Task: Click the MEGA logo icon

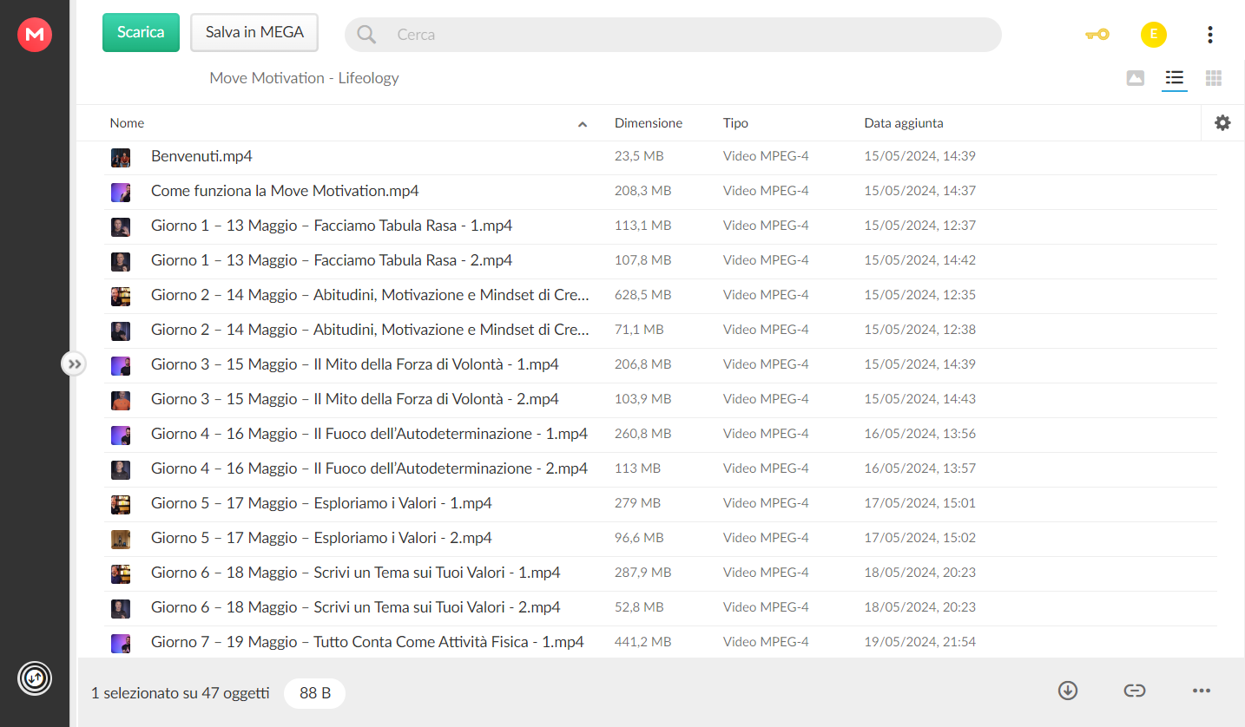Action: coord(35,35)
